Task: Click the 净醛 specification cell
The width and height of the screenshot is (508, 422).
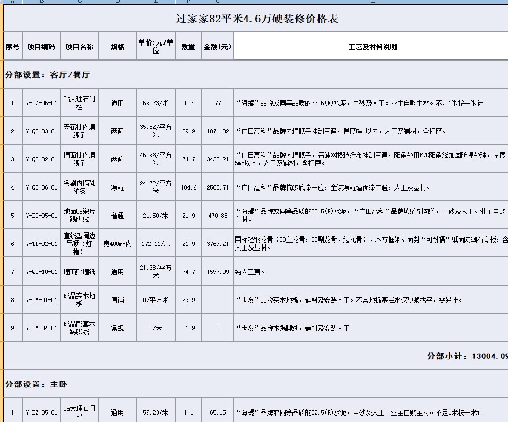Action: 118,187
